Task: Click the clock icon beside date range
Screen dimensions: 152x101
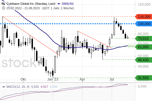Action: pyautogui.click(x=3, y=8)
